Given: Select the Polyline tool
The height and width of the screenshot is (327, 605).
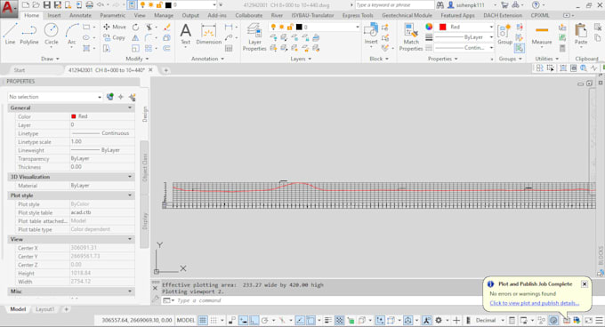Looking at the screenshot, I should (29, 34).
